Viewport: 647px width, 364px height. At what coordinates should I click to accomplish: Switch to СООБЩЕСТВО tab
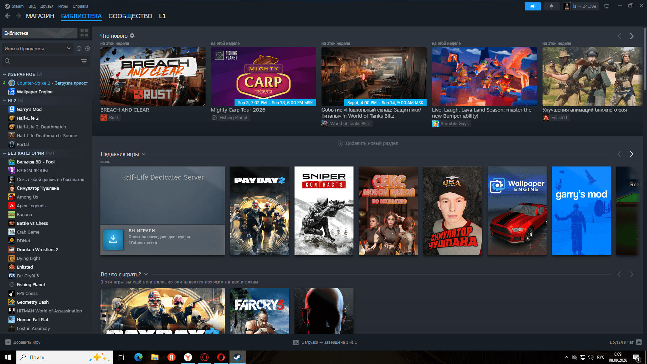pyautogui.click(x=130, y=16)
